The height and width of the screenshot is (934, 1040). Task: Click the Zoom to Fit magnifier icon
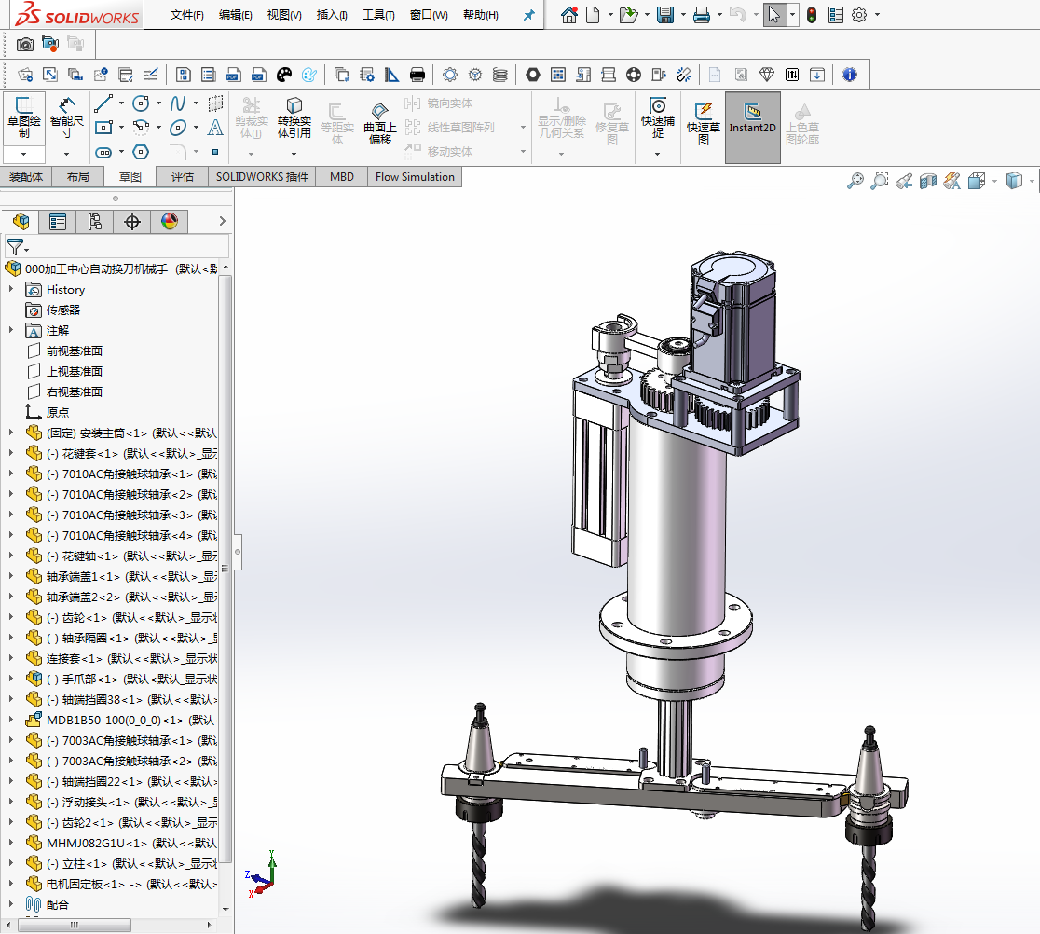pyautogui.click(x=855, y=181)
